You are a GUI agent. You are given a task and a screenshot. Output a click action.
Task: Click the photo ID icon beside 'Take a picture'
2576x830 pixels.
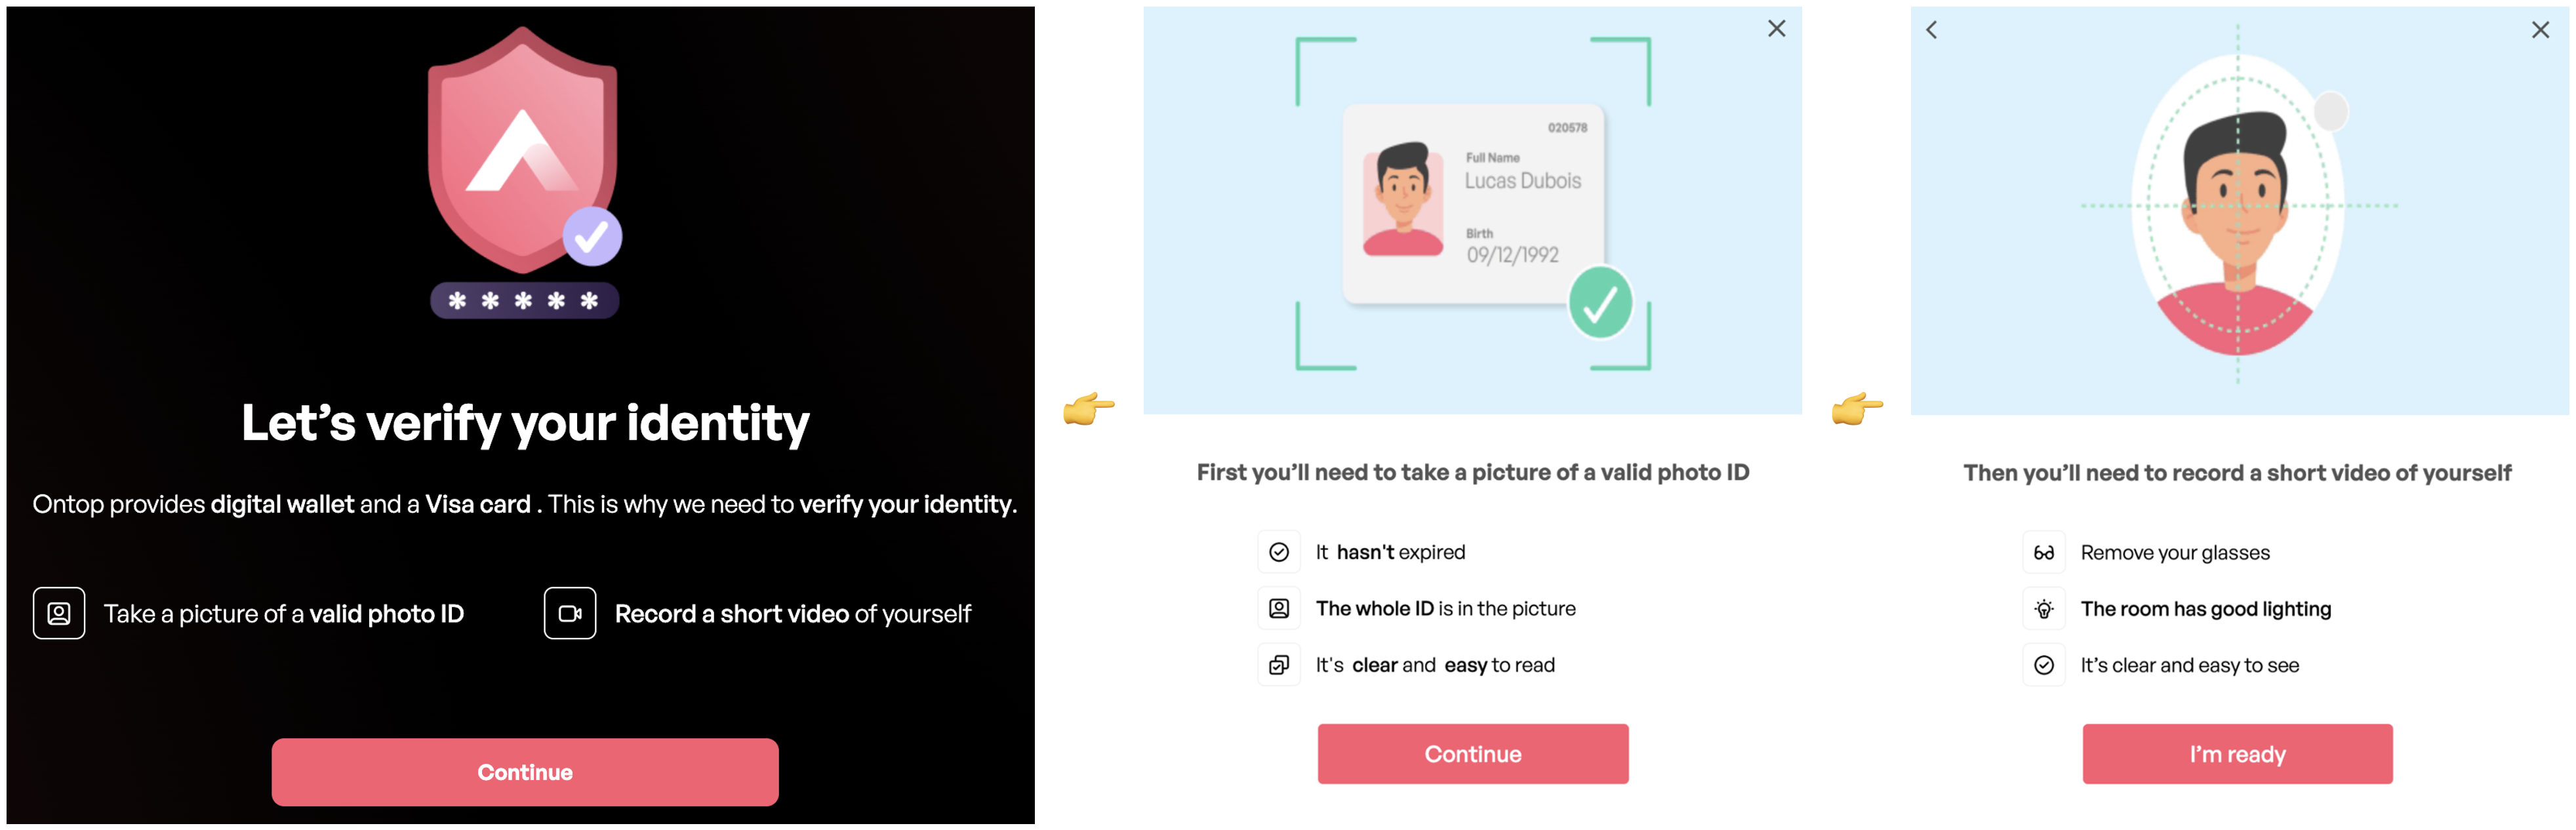click(x=59, y=613)
